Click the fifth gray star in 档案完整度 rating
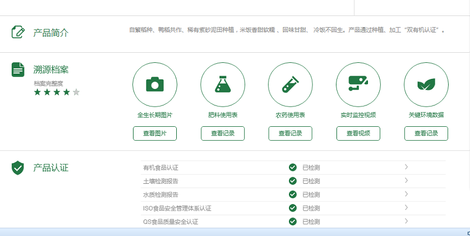Screen dimensions: 470x236 point(76,92)
